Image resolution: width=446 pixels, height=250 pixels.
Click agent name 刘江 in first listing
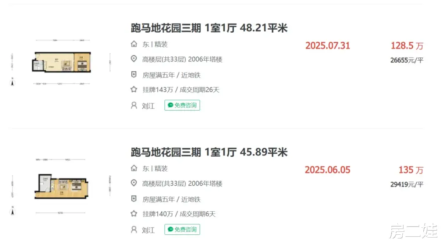tap(148, 106)
